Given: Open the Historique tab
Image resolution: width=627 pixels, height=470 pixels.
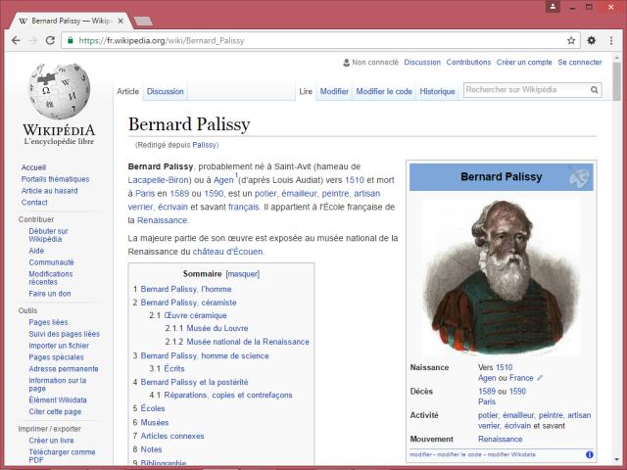Looking at the screenshot, I should click(437, 91).
